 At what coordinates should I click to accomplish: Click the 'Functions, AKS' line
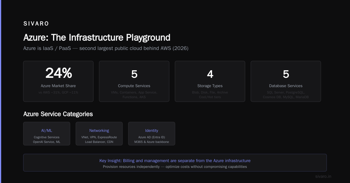134,97
